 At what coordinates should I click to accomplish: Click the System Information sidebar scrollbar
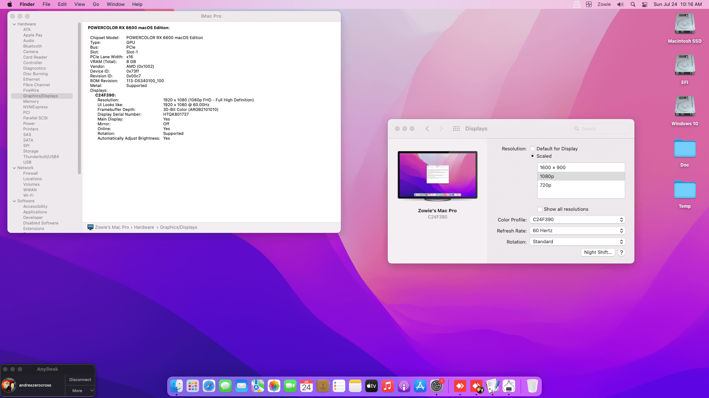[79, 98]
